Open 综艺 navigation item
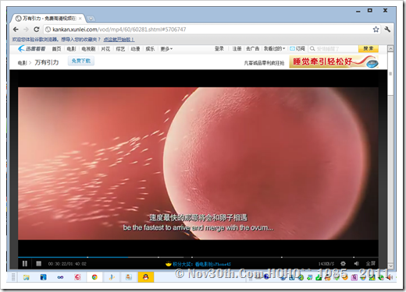Viewport: 406px width, 292px height. 120,49
